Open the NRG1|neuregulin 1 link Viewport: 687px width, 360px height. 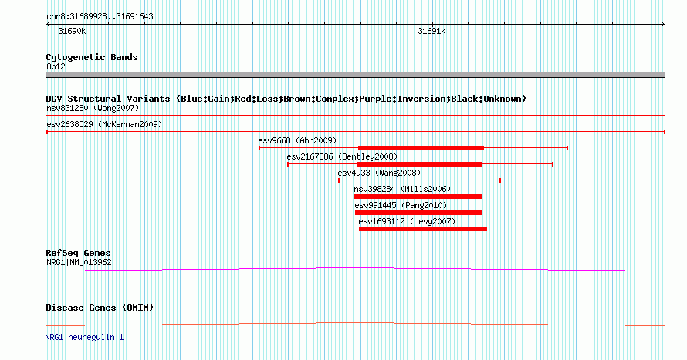(x=84, y=337)
